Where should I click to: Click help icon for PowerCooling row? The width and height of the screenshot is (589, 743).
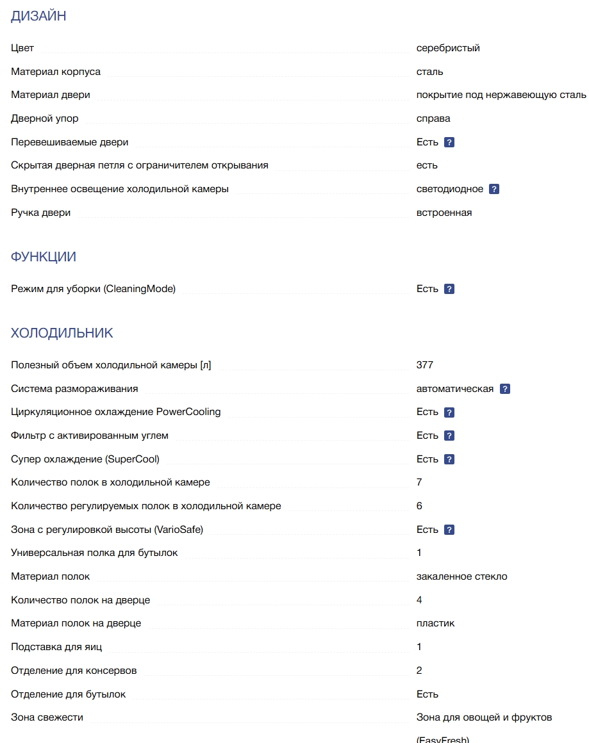tap(449, 412)
